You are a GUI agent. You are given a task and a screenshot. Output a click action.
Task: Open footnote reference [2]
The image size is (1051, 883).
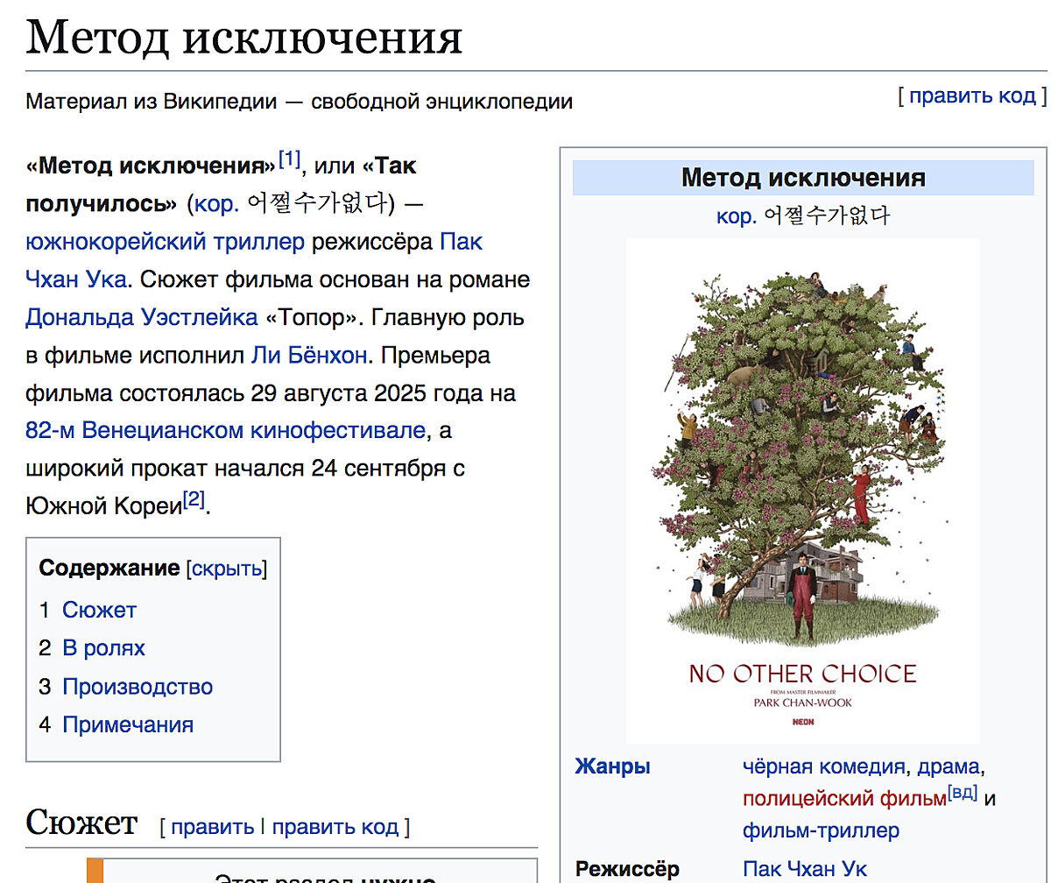tap(194, 501)
